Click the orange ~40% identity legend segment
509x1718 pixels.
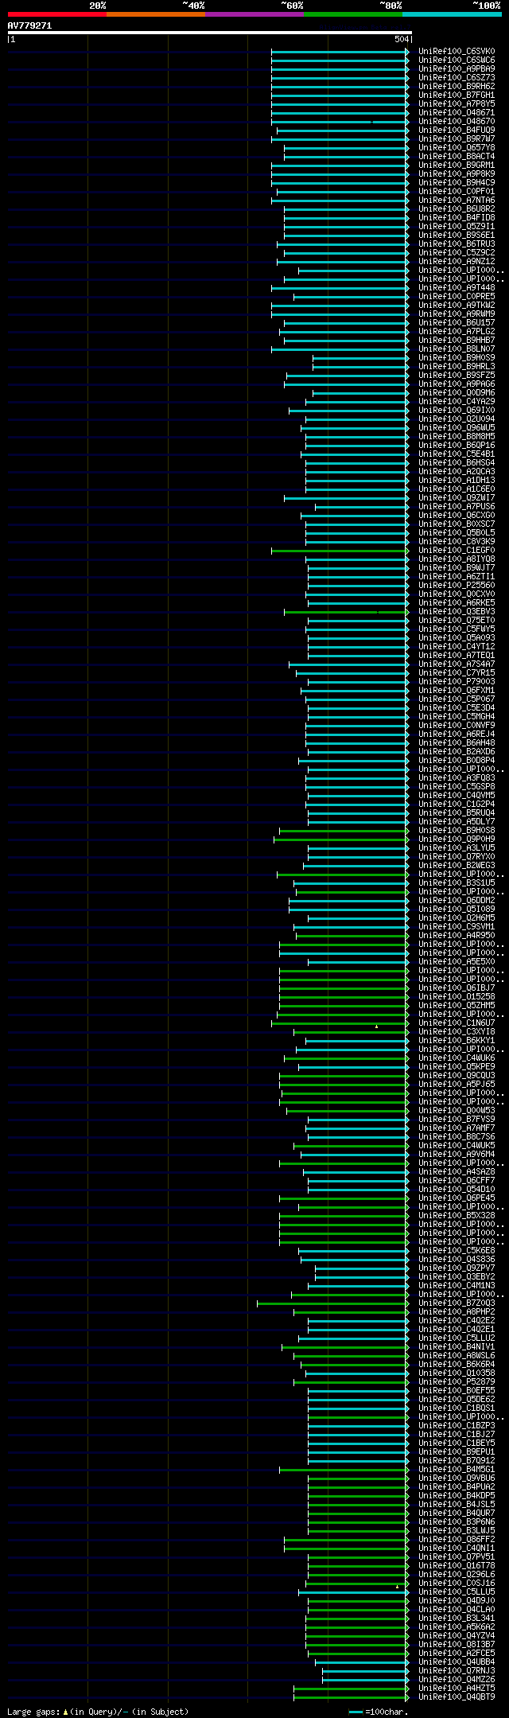click(x=156, y=14)
